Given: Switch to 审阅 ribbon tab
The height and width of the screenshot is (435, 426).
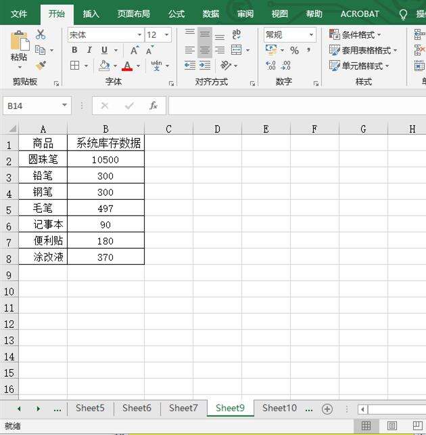Looking at the screenshot, I should tap(245, 14).
